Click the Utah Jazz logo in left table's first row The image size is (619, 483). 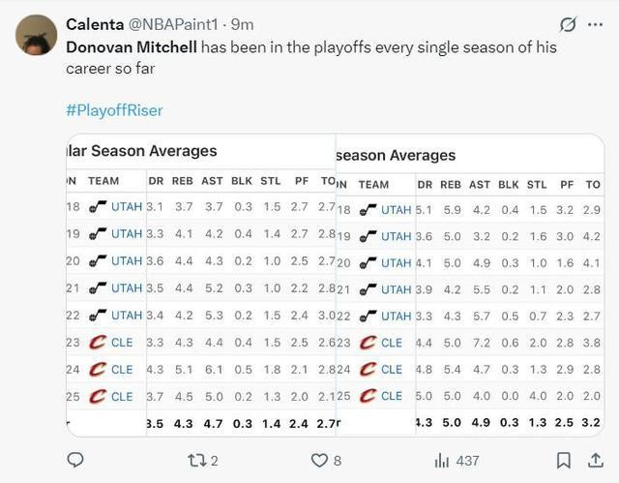pyautogui.click(x=97, y=208)
